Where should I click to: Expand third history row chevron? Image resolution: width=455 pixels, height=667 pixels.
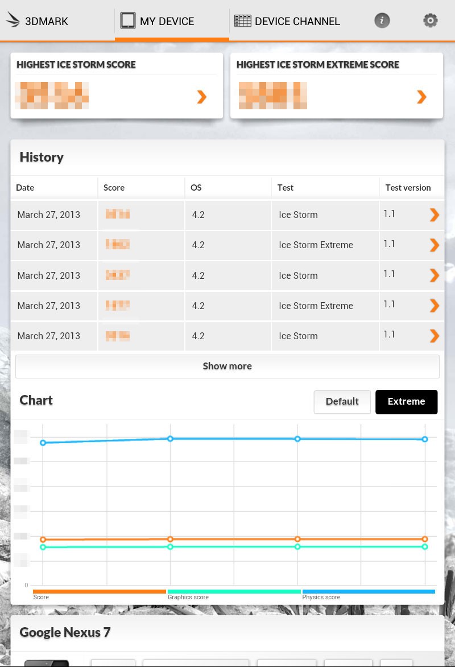tap(434, 275)
